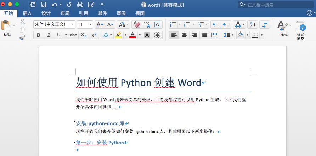Open the borders dropdown arrow
The image size is (316, 156).
click(261, 35)
